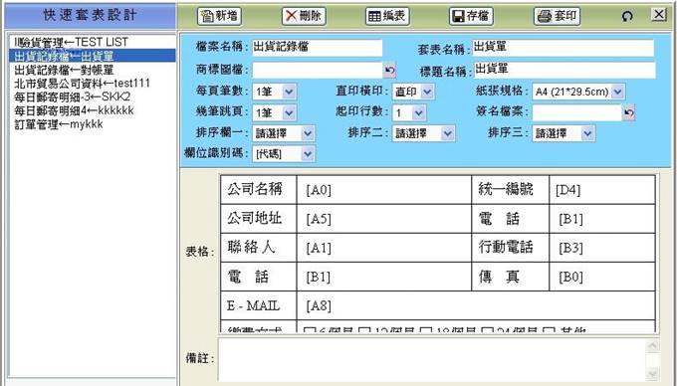Image resolution: width=677 pixels, height=386 pixels.
Task: Click the 行動電話 table cell
Action: (x=510, y=248)
